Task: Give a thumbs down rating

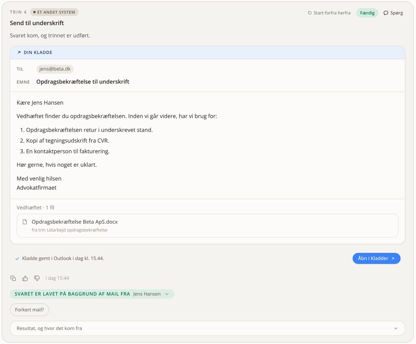Action: 37,278
